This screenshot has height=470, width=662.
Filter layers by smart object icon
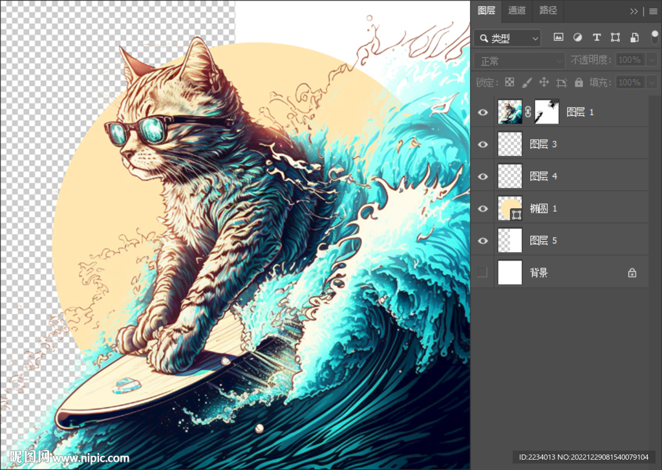pos(635,38)
